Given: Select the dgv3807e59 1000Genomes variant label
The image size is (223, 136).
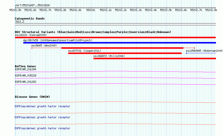Looking at the screenshot, I should [58, 40].
